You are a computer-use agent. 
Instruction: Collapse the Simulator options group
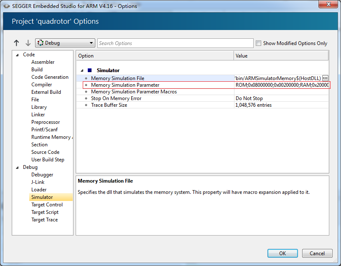(82, 70)
